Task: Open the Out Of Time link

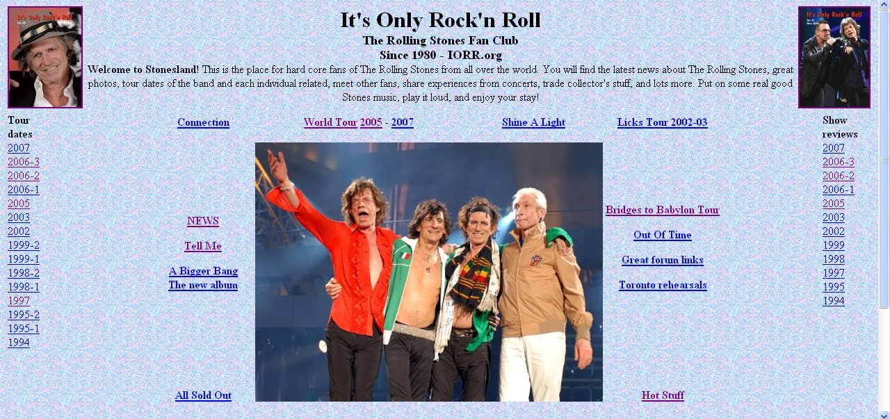Action: click(x=663, y=235)
